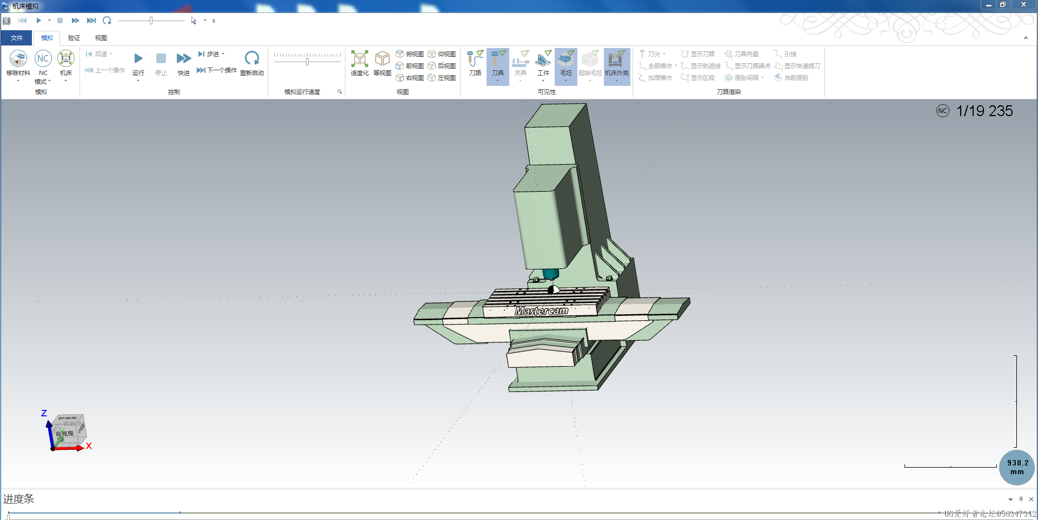Toggle 刀路 toolpath visibility
Viewport: 1038px width, 520px height.
tap(475, 63)
